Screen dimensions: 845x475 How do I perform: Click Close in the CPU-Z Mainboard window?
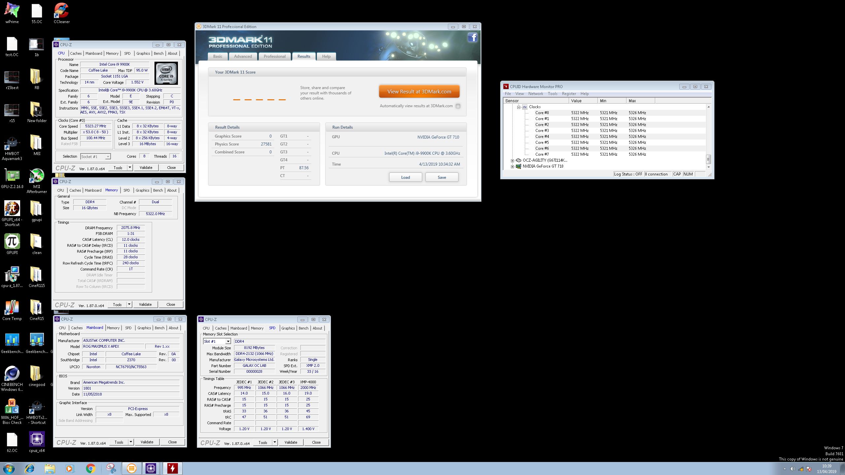pyautogui.click(x=172, y=442)
